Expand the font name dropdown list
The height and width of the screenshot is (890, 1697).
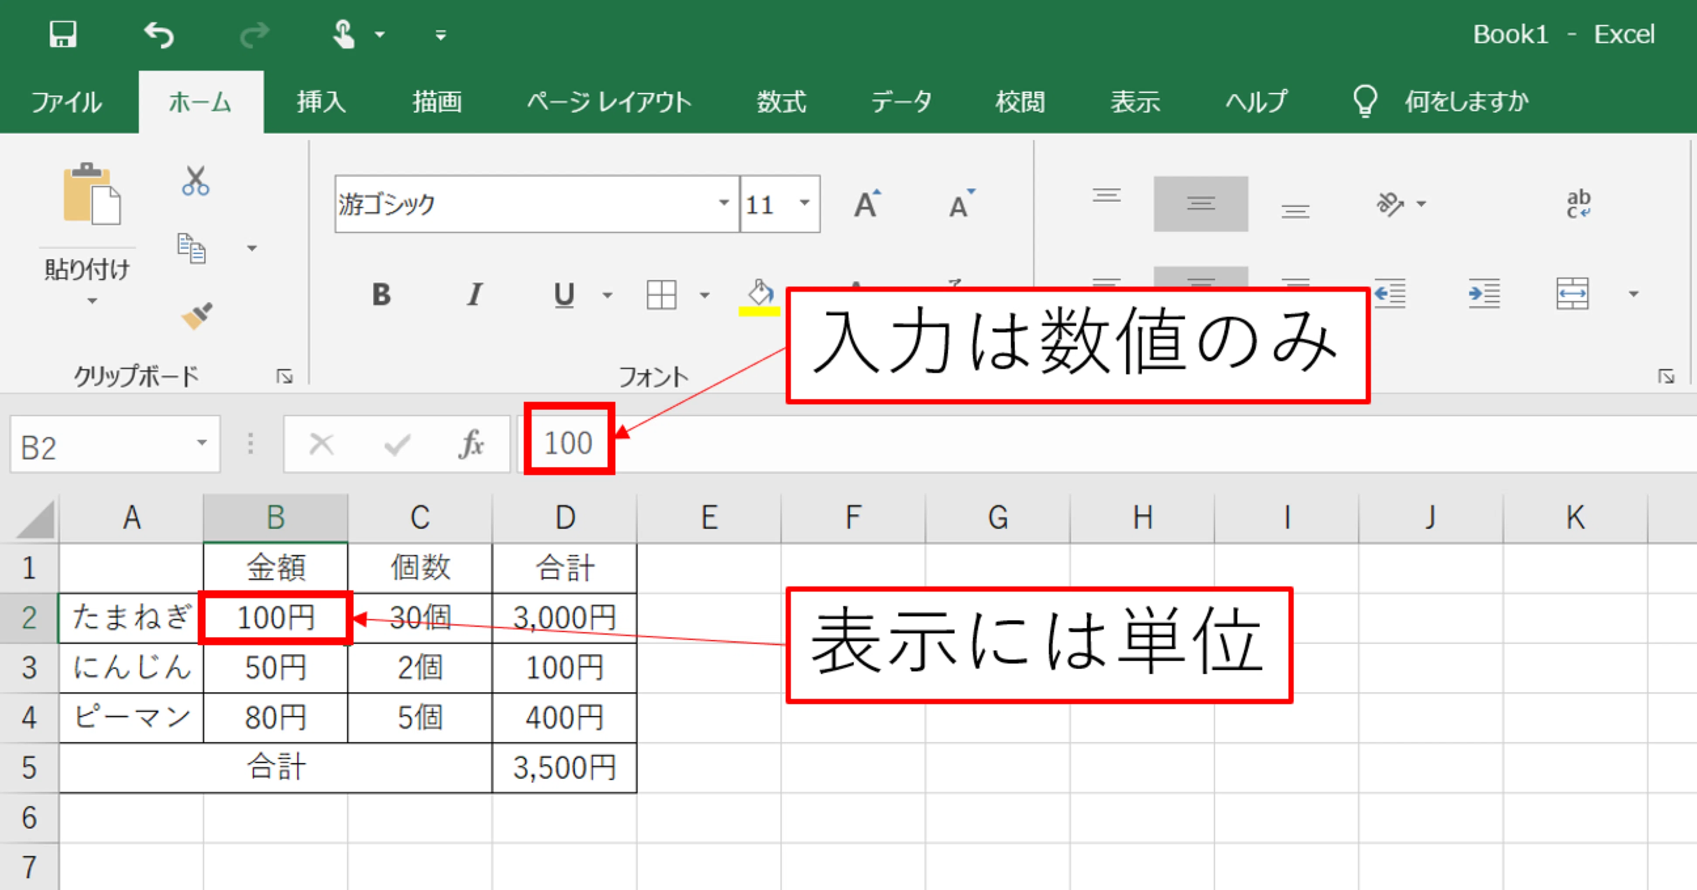724,203
